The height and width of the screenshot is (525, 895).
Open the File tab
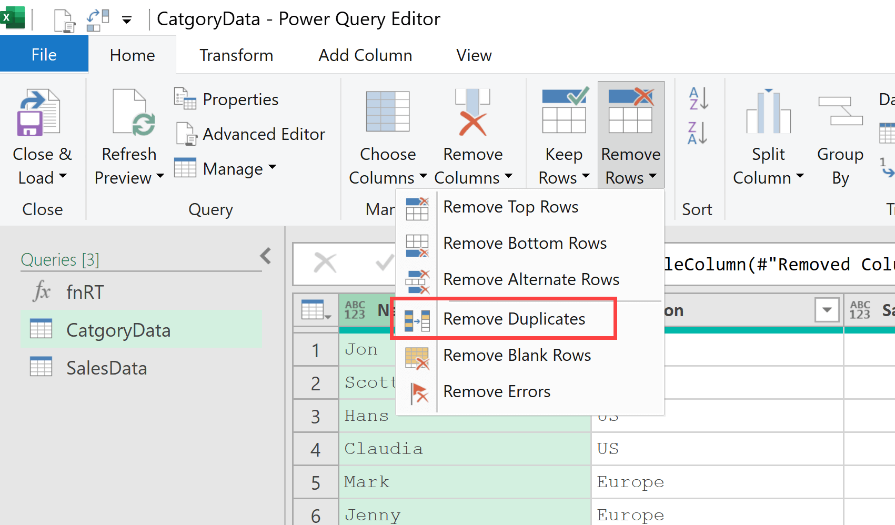(x=44, y=54)
